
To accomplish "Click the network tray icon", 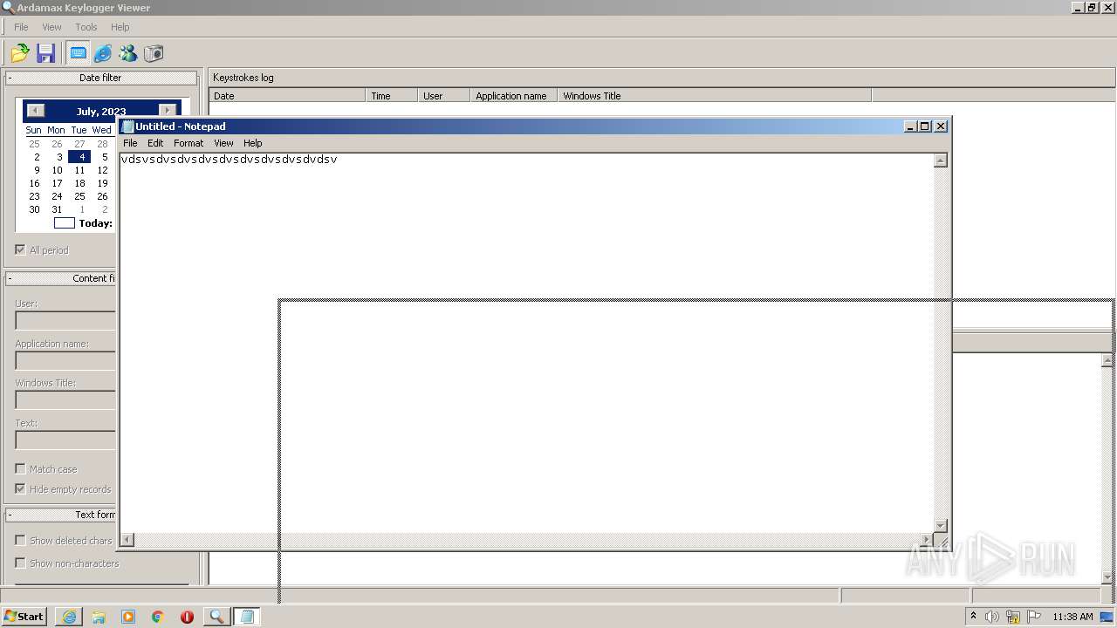I will [x=1013, y=617].
